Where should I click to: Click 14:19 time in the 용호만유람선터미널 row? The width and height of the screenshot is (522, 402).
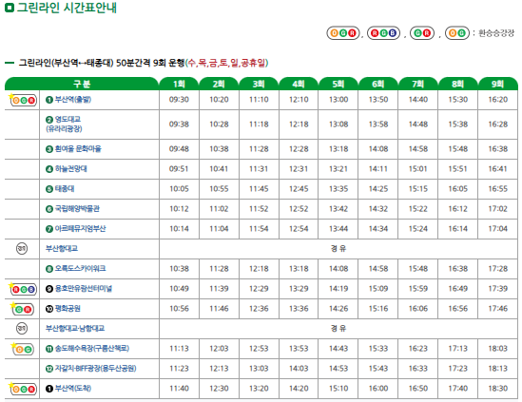tap(338, 289)
